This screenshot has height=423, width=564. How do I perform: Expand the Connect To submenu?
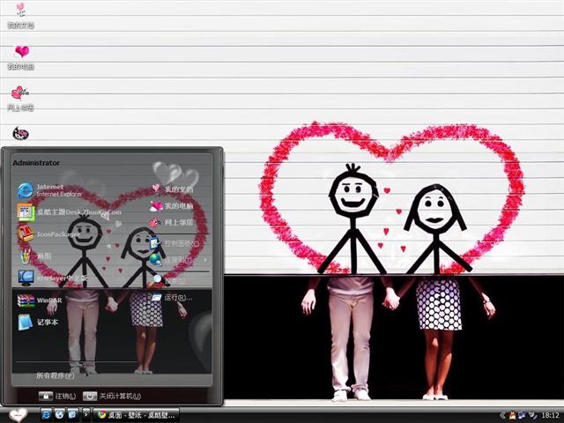[x=178, y=259]
